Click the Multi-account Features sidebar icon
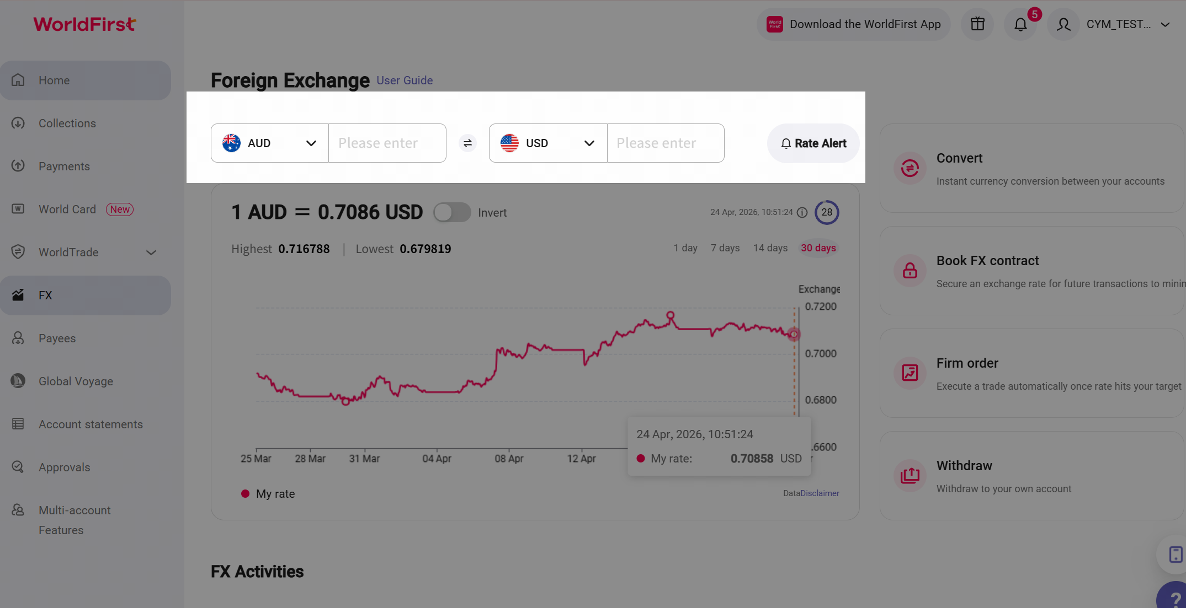 18,510
